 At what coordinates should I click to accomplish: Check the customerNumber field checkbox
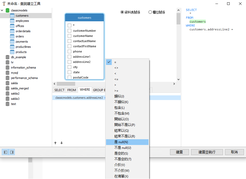pyautogui.click(x=69, y=30)
